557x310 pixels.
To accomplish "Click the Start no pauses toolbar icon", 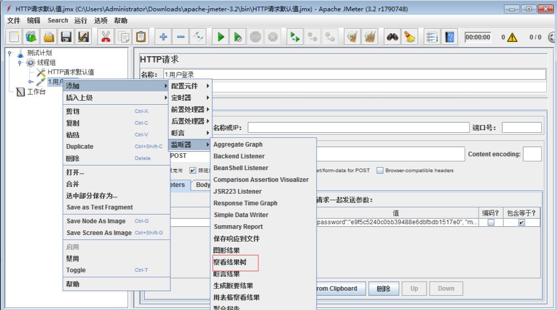I will pos(237,36).
